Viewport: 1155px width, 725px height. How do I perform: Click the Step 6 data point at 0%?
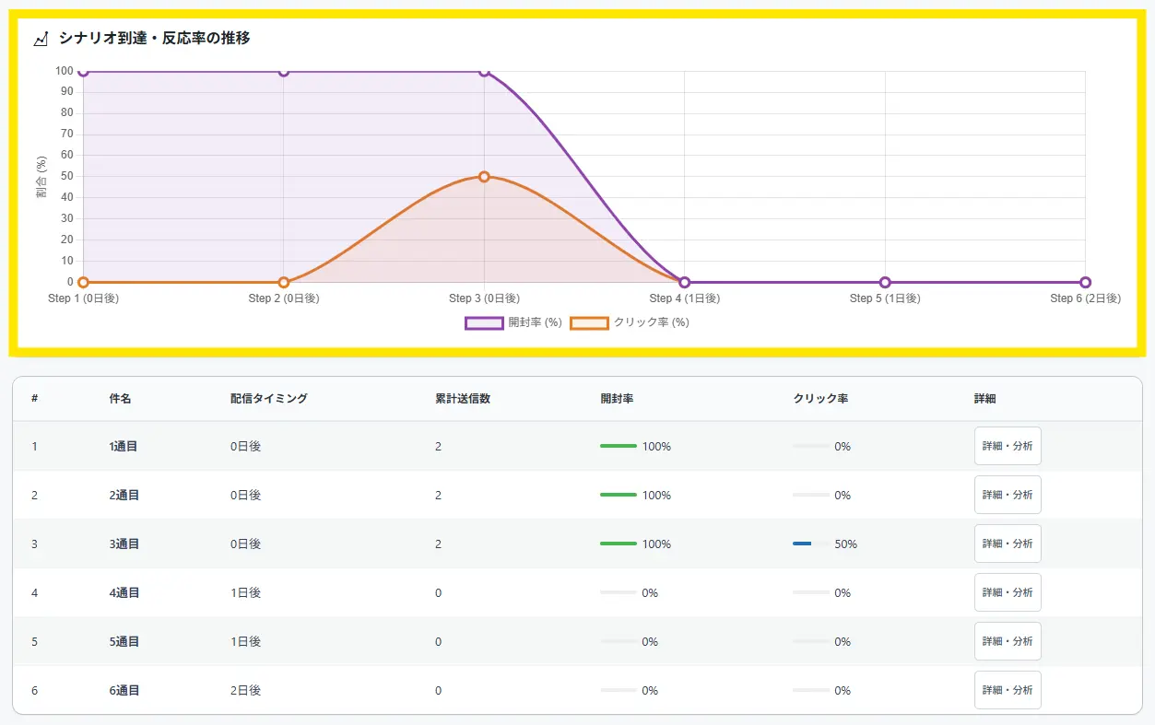click(1085, 282)
